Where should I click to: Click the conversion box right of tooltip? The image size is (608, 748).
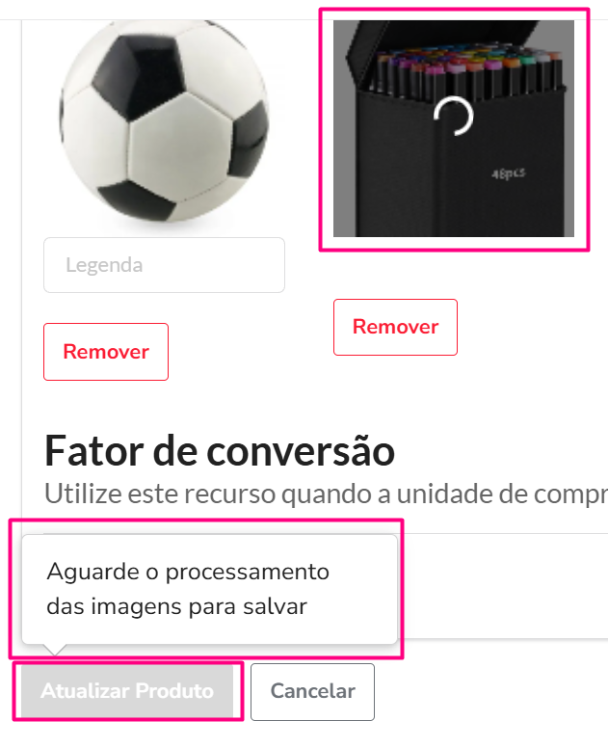(x=503, y=586)
